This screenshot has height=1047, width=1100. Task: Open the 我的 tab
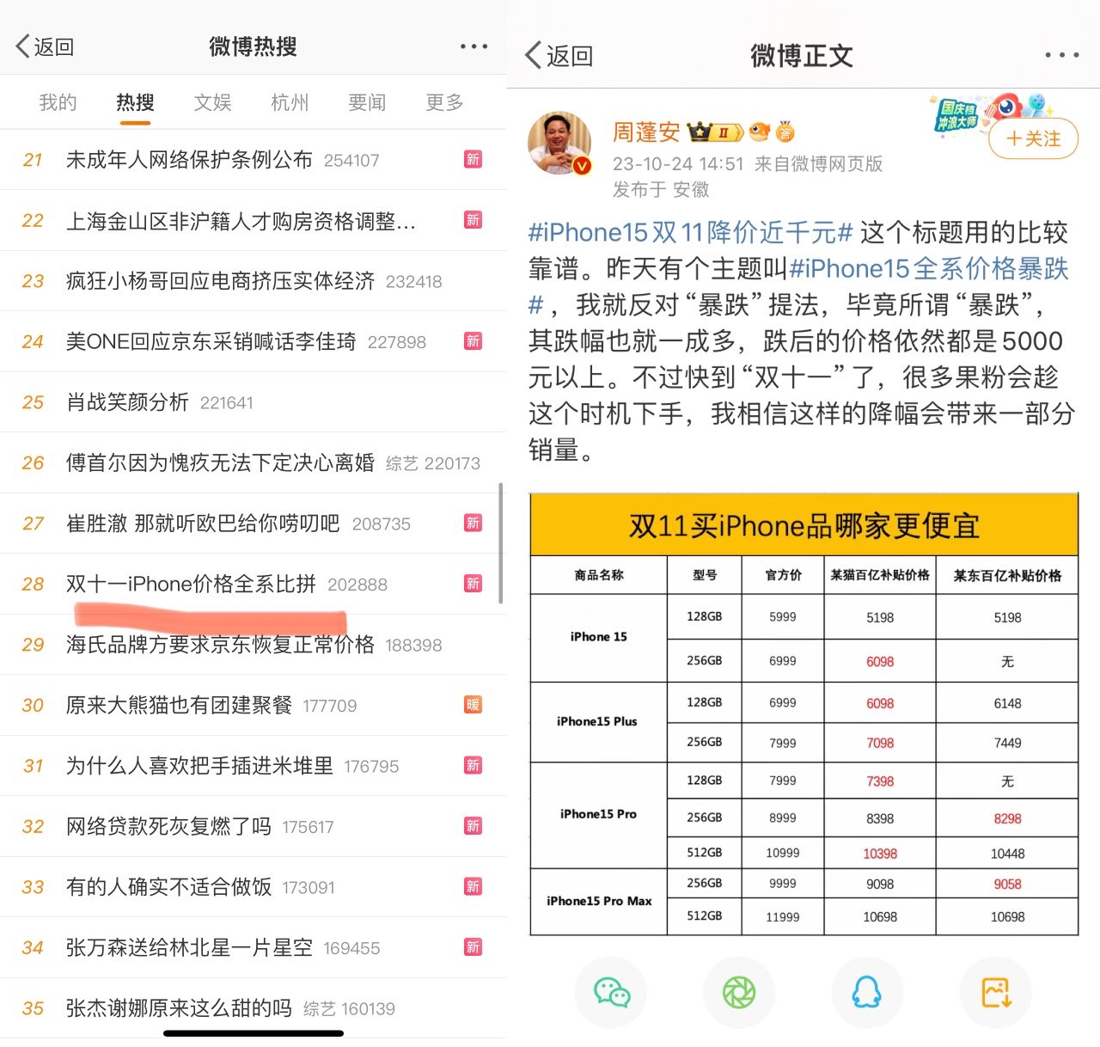[x=56, y=101]
